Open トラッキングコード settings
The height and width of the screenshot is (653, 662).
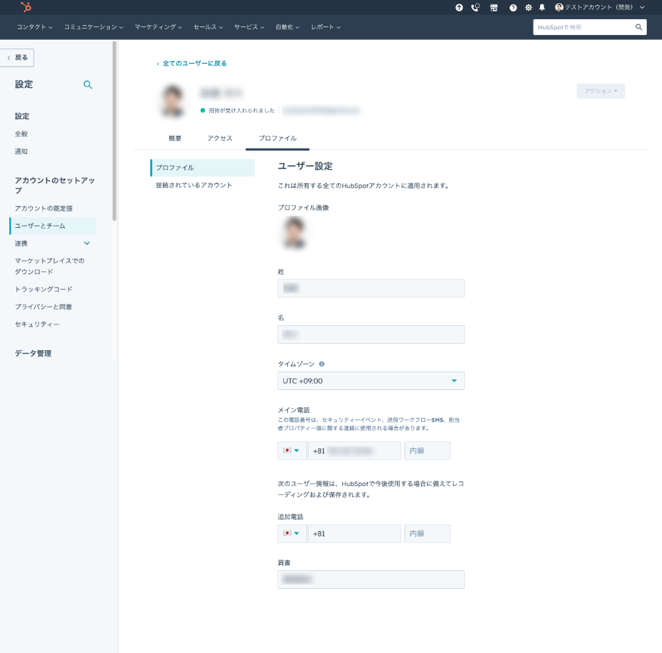pyautogui.click(x=44, y=289)
